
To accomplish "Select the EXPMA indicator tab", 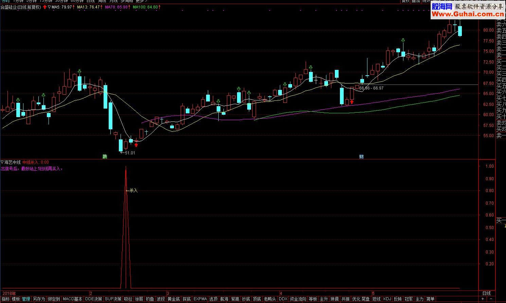I will coord(200,299).
